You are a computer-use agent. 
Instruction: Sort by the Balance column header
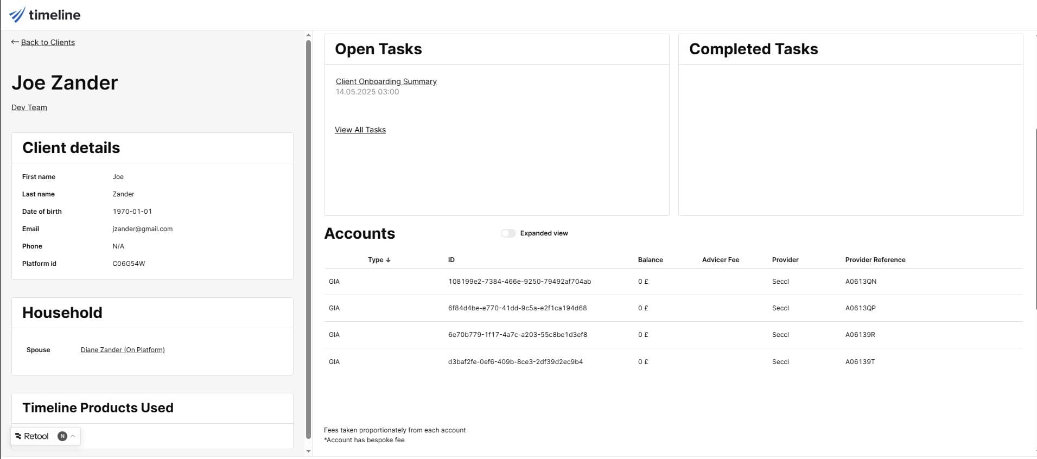(650, 260)
